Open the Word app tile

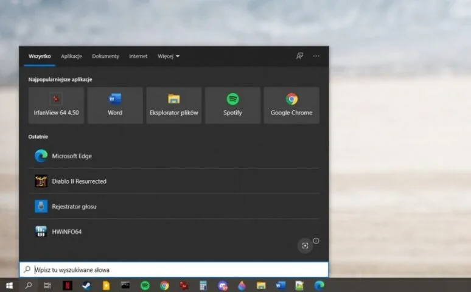pyautogui.click(x=115, y=105)
